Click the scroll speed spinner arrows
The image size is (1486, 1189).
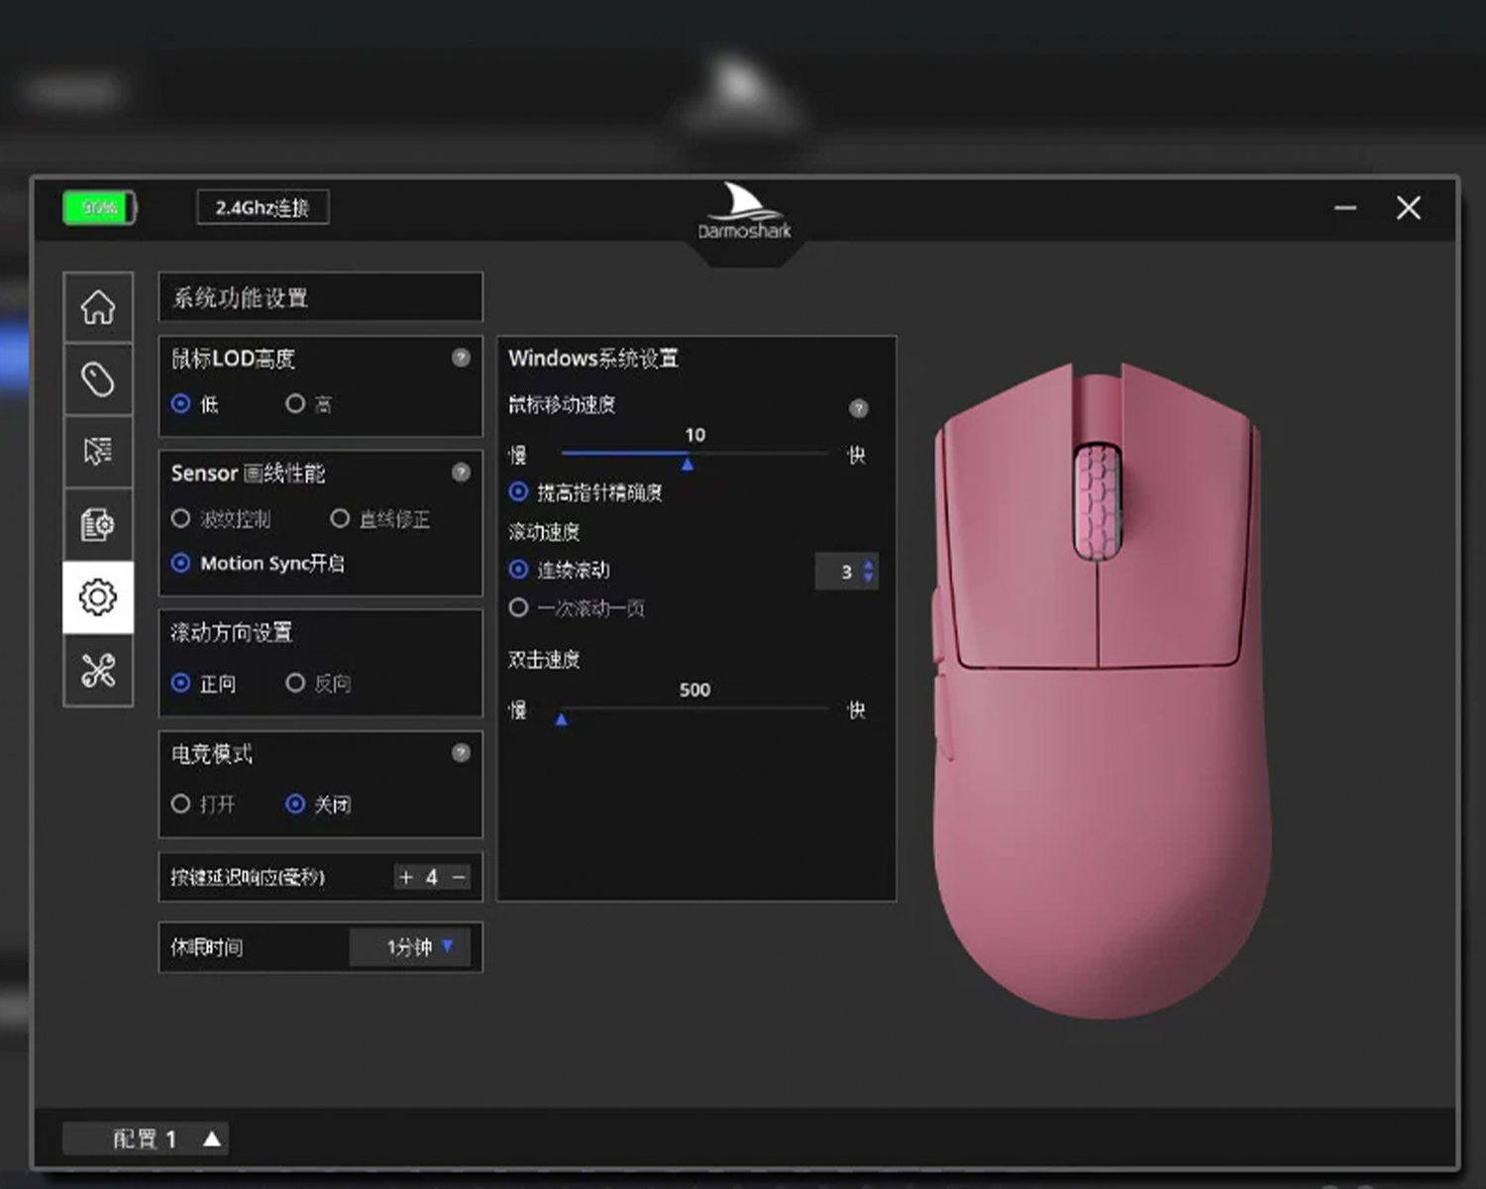[x=869, y=571]
